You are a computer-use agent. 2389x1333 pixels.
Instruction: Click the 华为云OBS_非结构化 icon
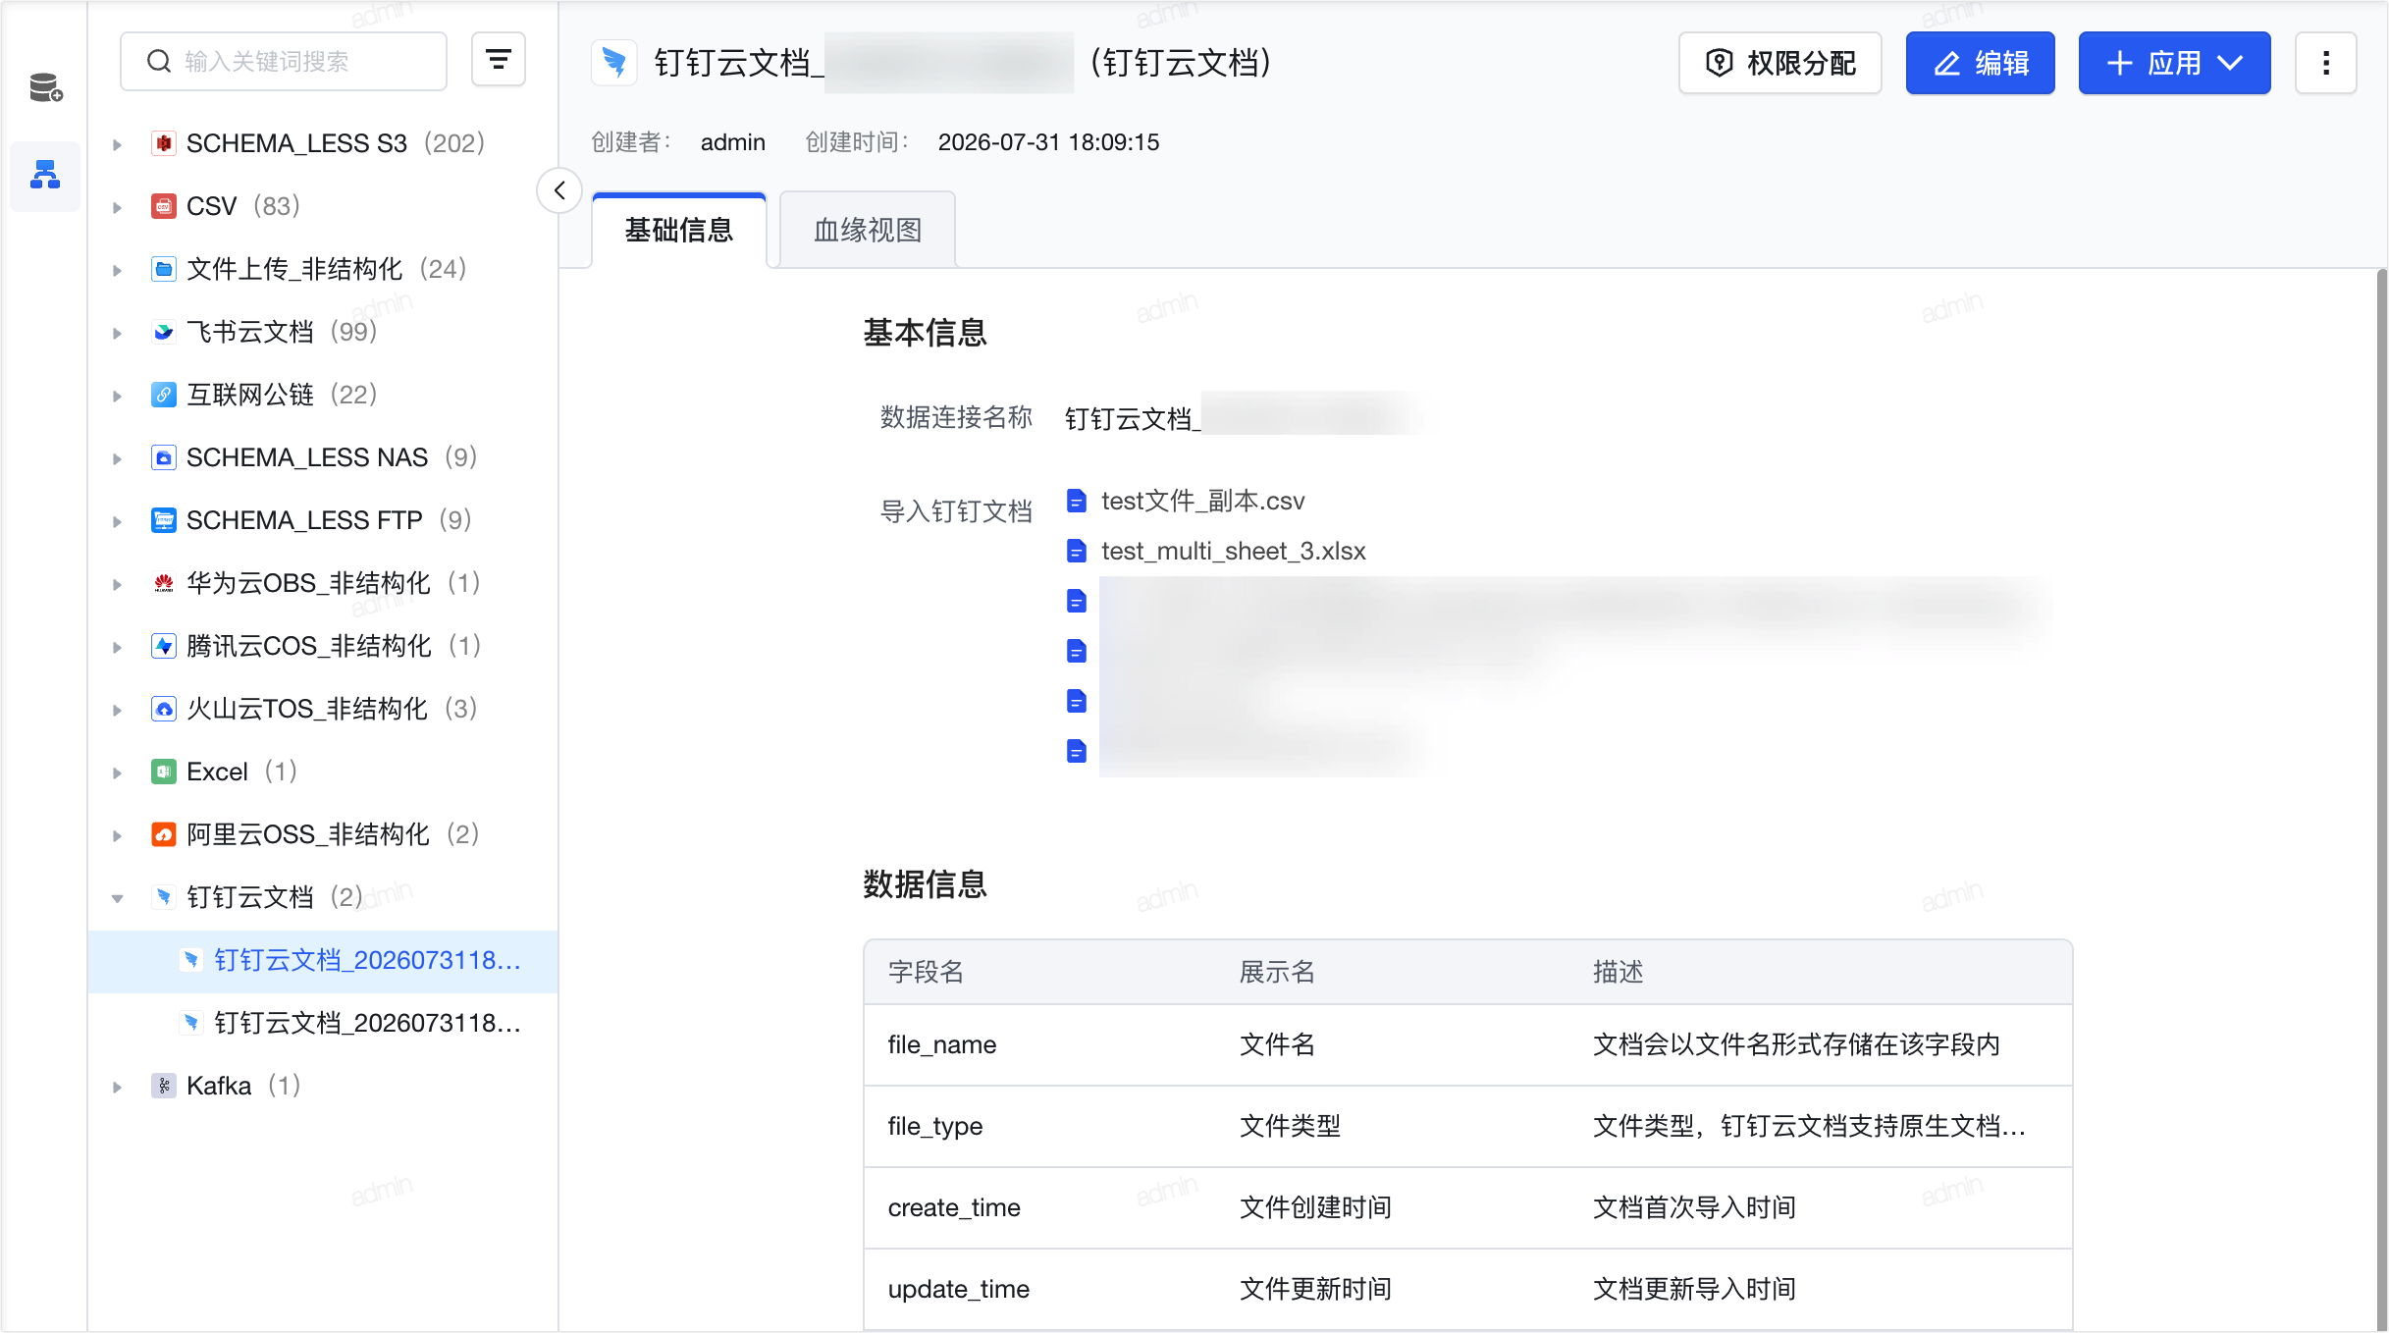164,583
